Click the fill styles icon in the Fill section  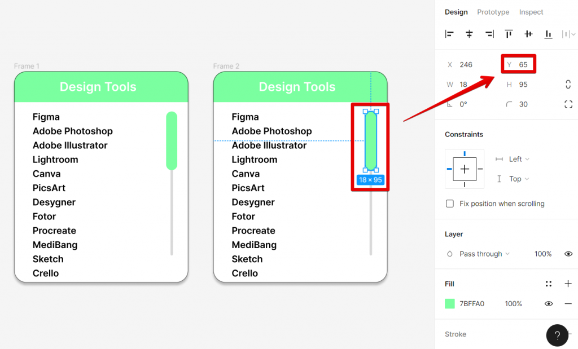click(548, 284)
